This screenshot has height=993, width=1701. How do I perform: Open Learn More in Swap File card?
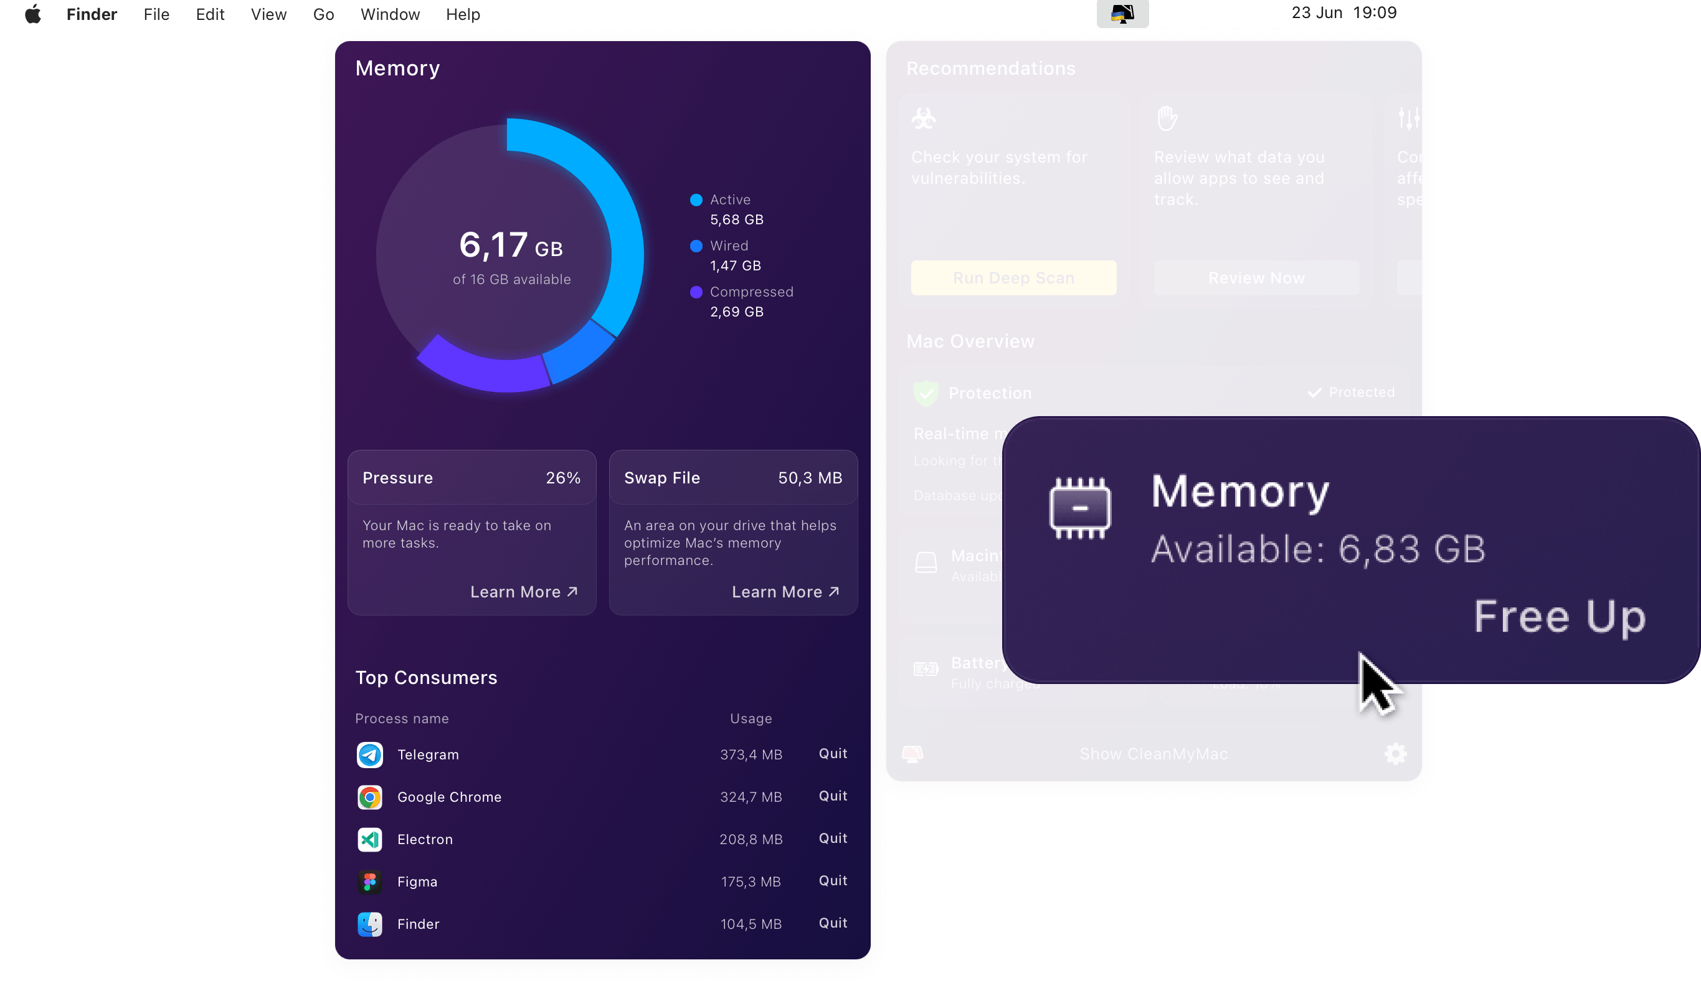click(785, 592)
